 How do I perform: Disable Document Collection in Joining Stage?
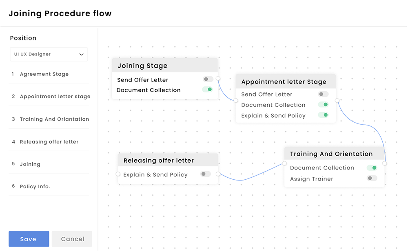click(x=208, y=90)
